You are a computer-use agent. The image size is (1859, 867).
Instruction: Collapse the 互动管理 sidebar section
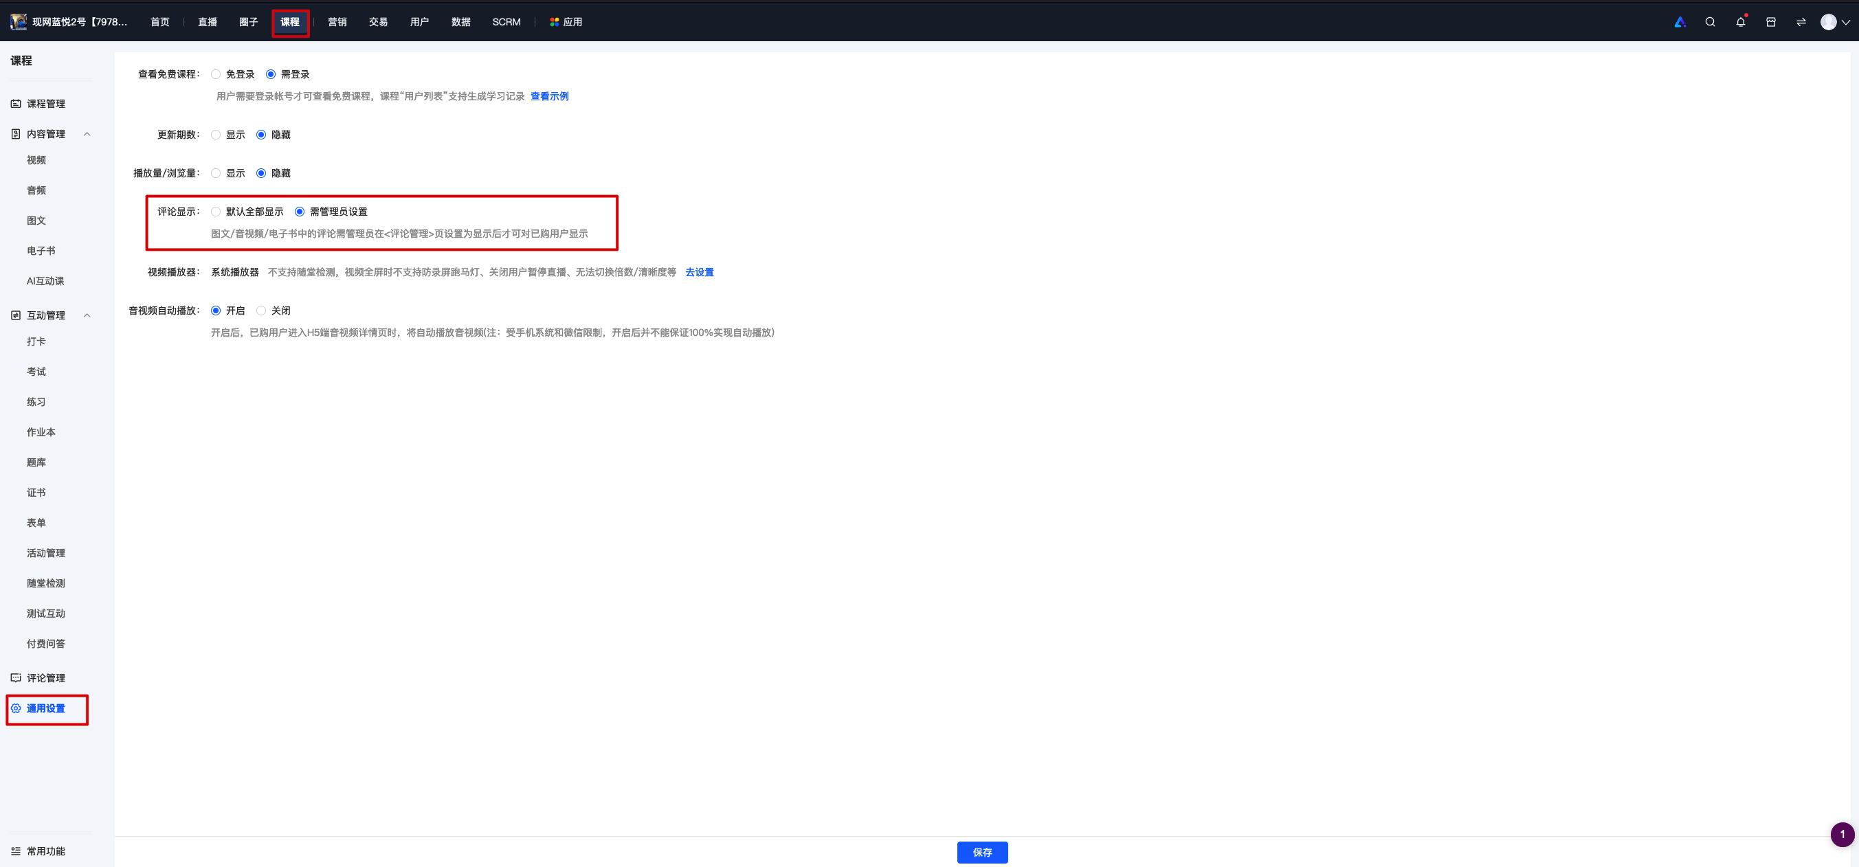[x=87, y=316]
